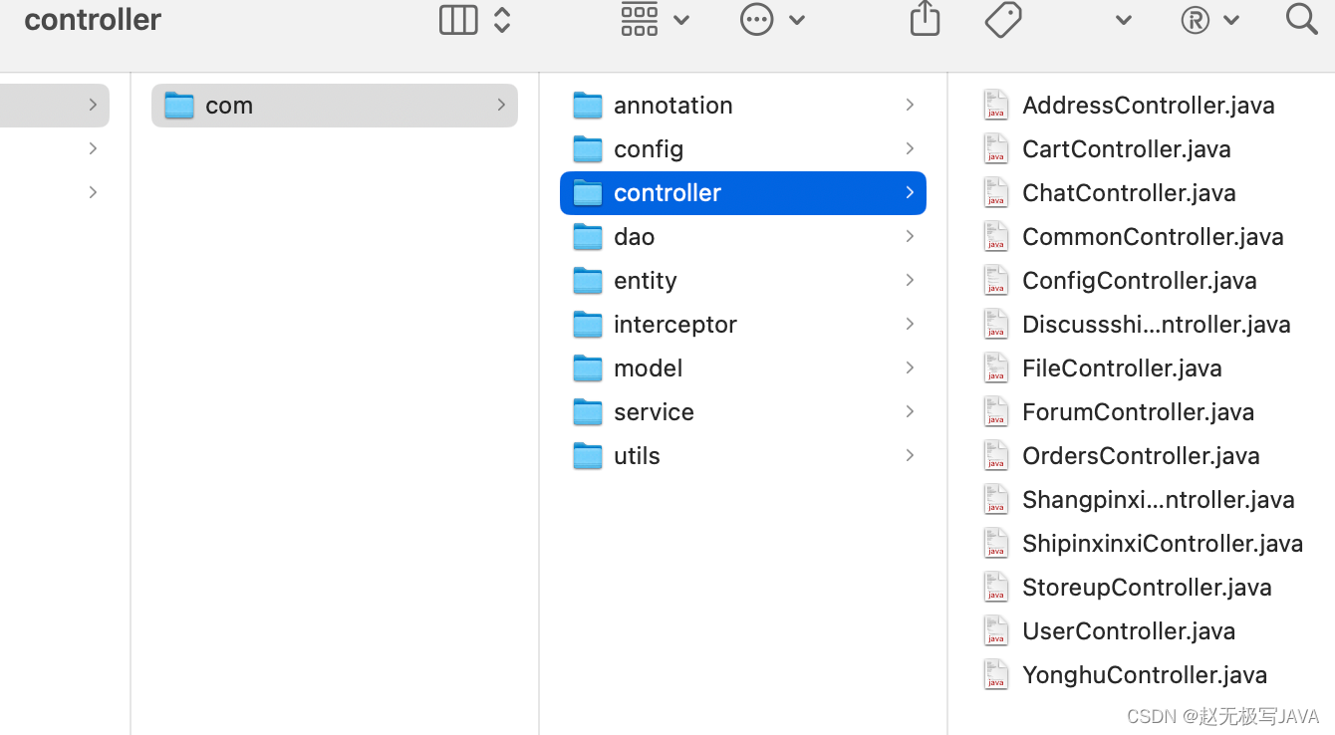Select the YonghuController.java file name
1335x735 pixels.
pos(1145,674)
